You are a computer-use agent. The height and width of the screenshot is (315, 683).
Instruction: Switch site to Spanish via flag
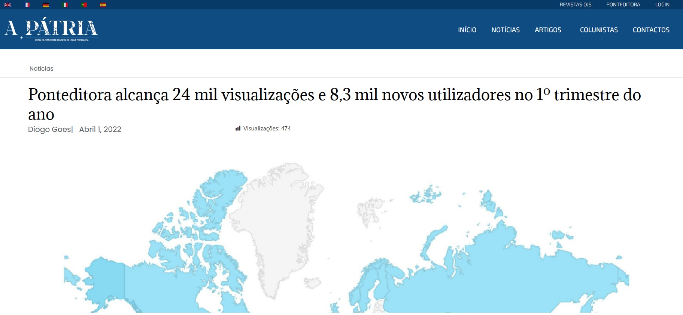pyautogui.click(x=103, y=5)
